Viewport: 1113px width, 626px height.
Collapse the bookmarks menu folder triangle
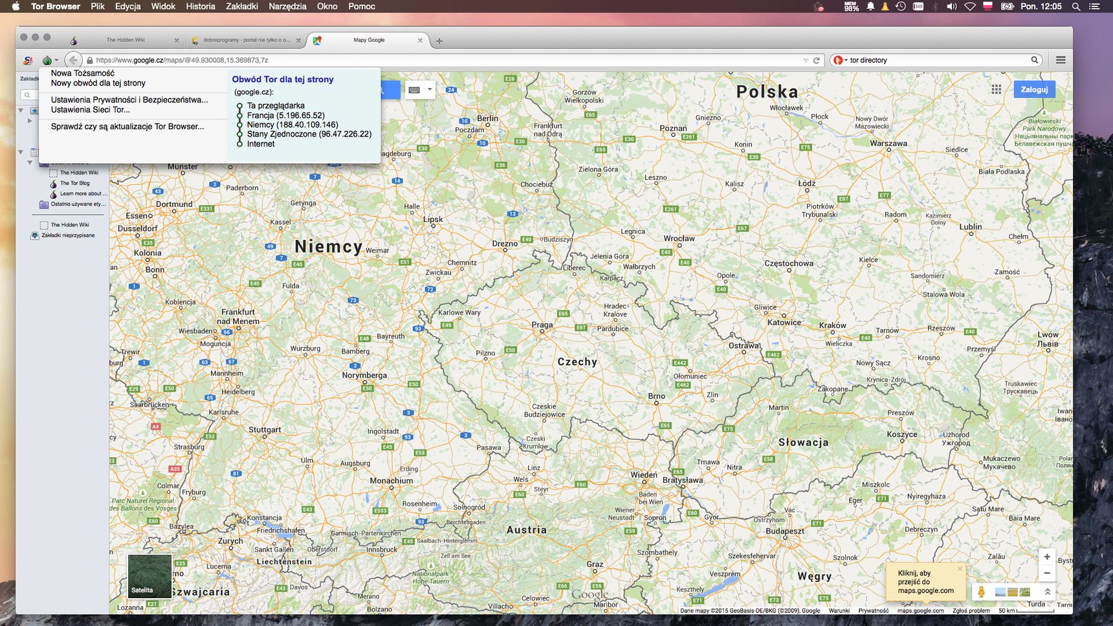(21, 152)
